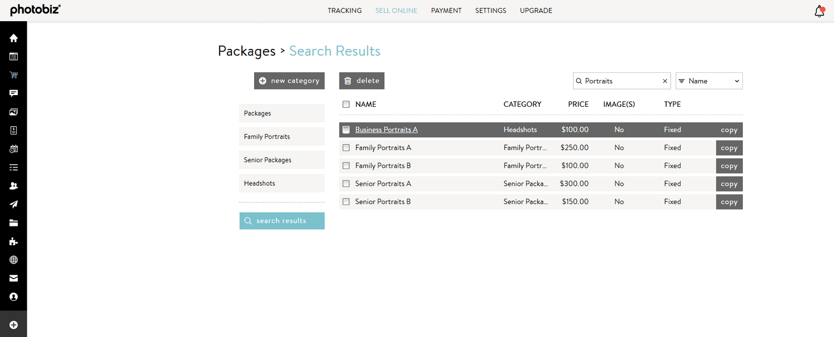Screen dimensions: 834x337
Task: Open the Name sorting dropdown
Action: pyautogui.click(x=709, y=81)
